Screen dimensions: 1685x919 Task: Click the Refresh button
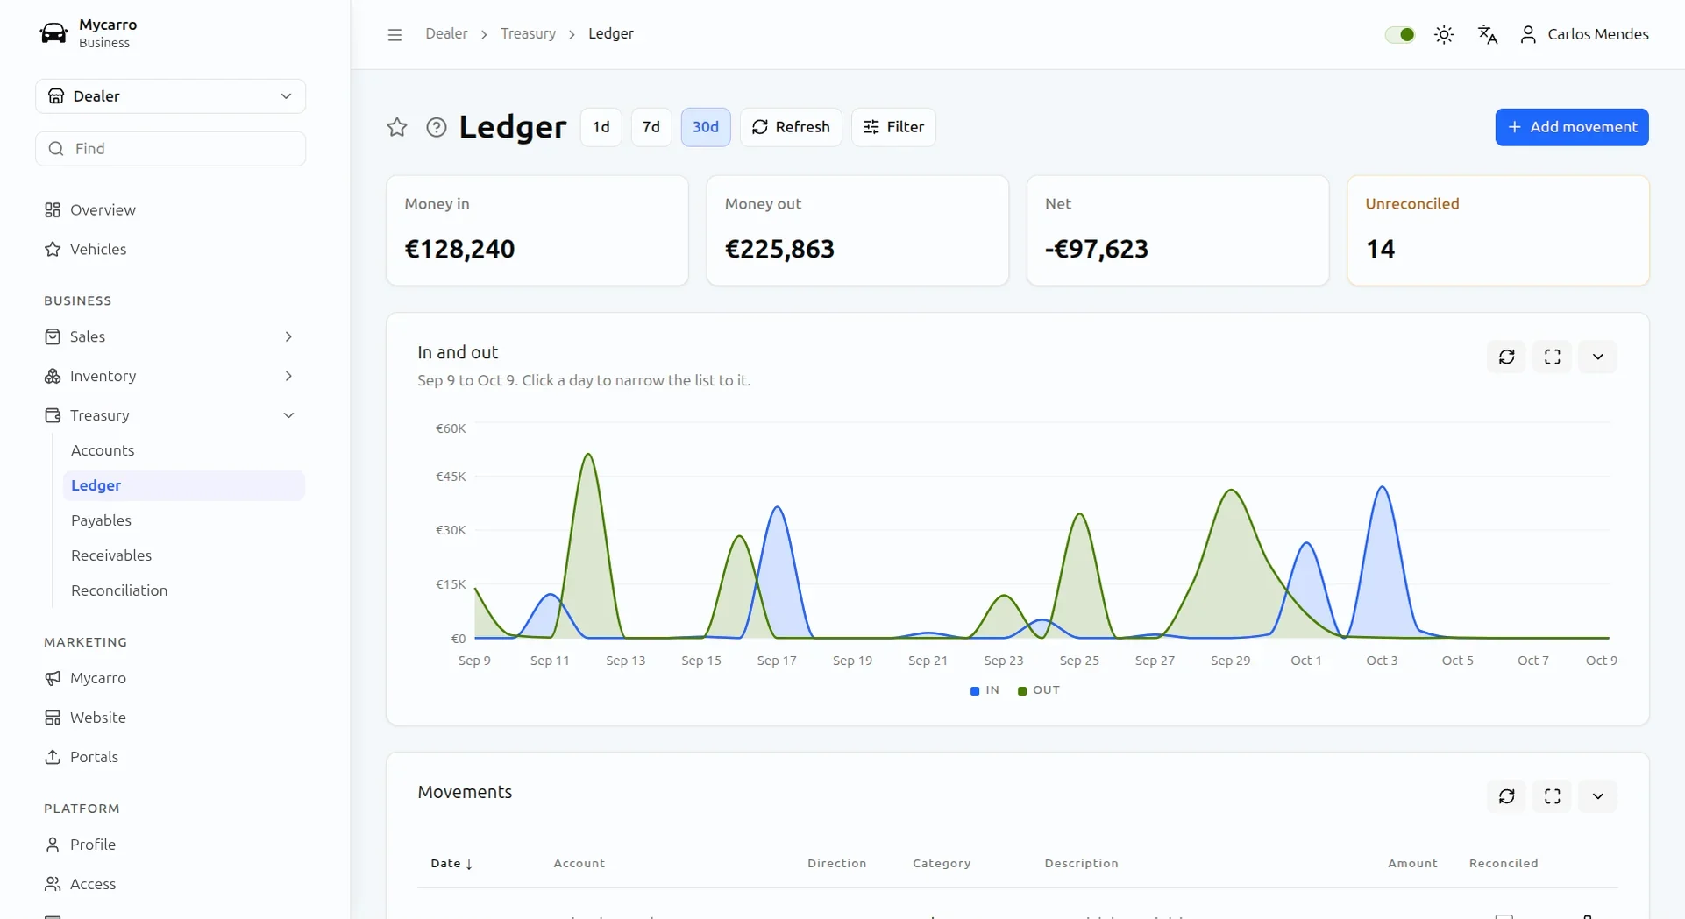point(791,127)
